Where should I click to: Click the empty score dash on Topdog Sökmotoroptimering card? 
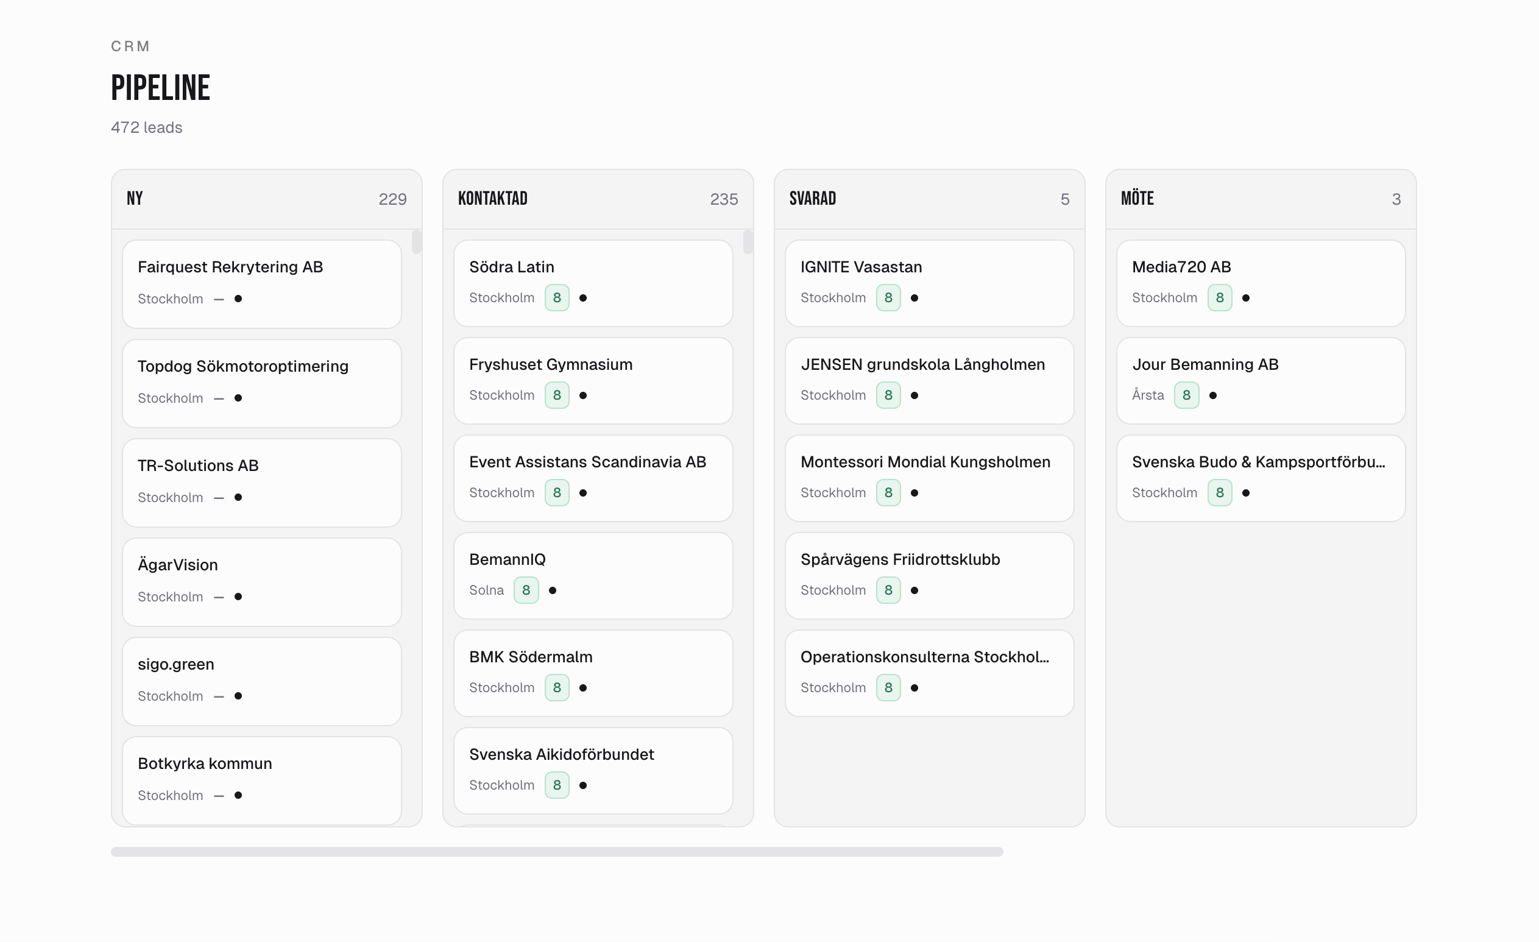[219, 398]
